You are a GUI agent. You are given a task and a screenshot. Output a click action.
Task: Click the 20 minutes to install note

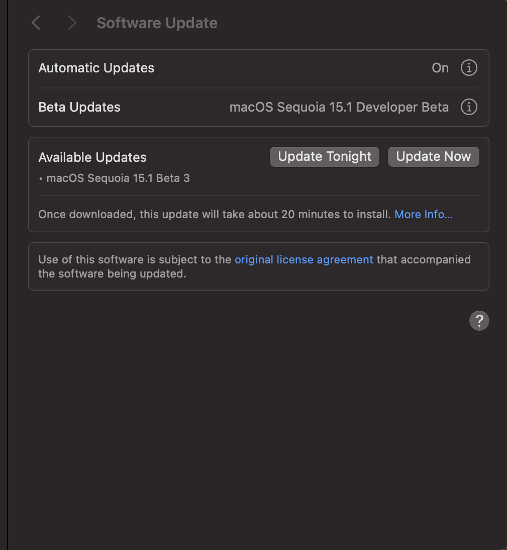tap(215, 214)
